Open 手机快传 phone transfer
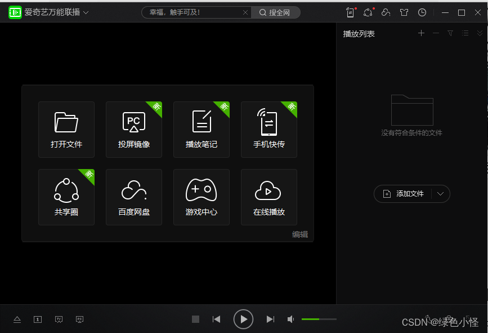This screenshot has height=333, width=488. [x=269, y=130]
